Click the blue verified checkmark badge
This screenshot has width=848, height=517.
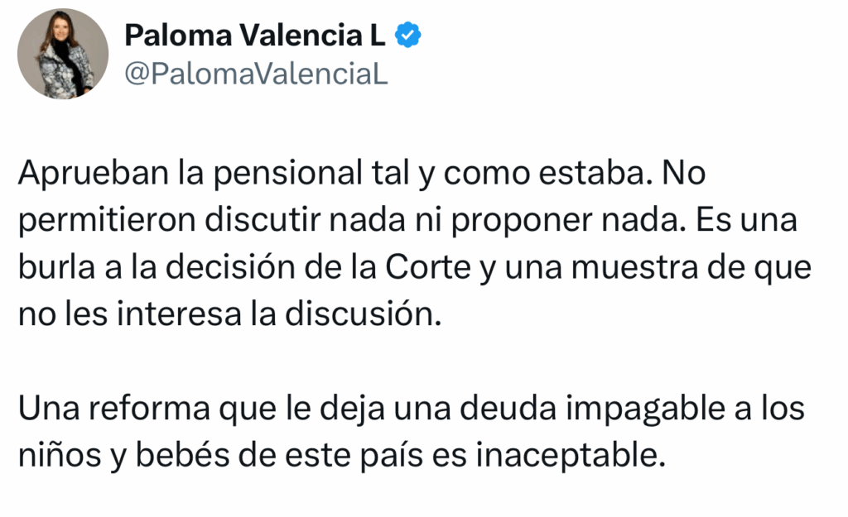point(407,36)
